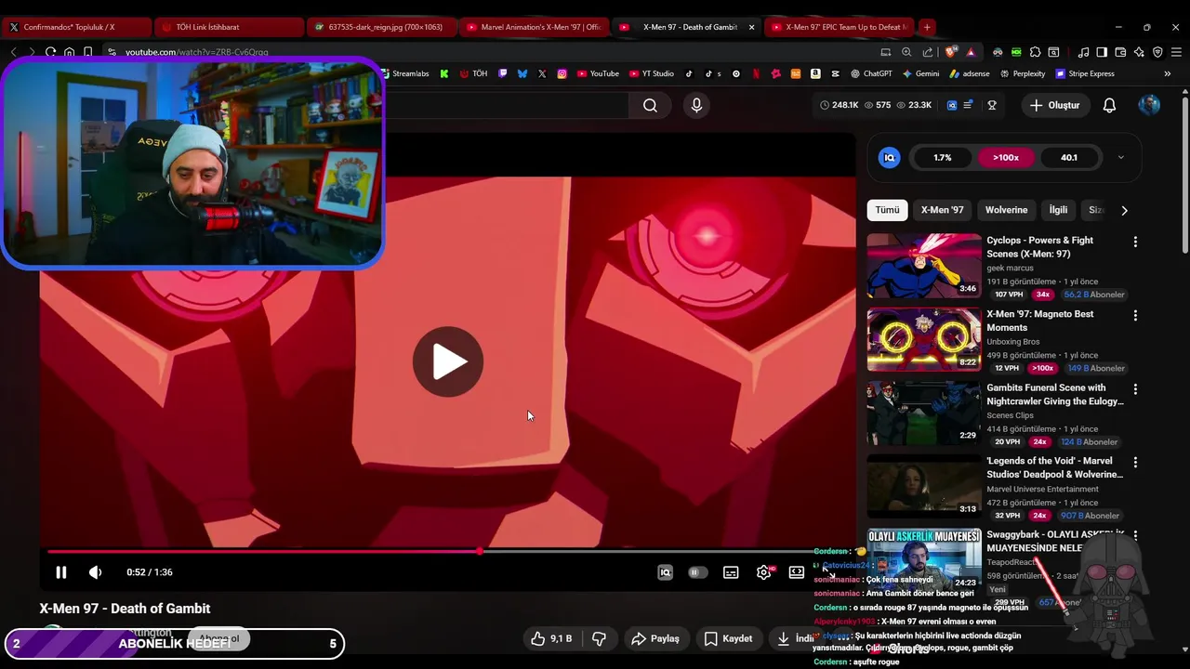1190x669 pixels.
Task: Open the account avatar menu
Action: click(x=1149, y=105)
